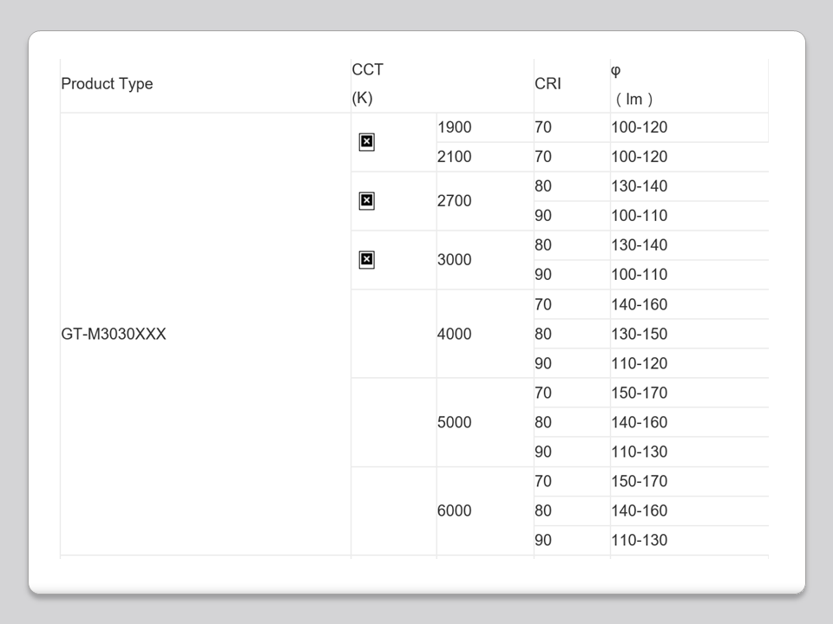This screenshot has height=624, width=833.
Task: Select the 110-120 lumen value cell
Action: 640,364
